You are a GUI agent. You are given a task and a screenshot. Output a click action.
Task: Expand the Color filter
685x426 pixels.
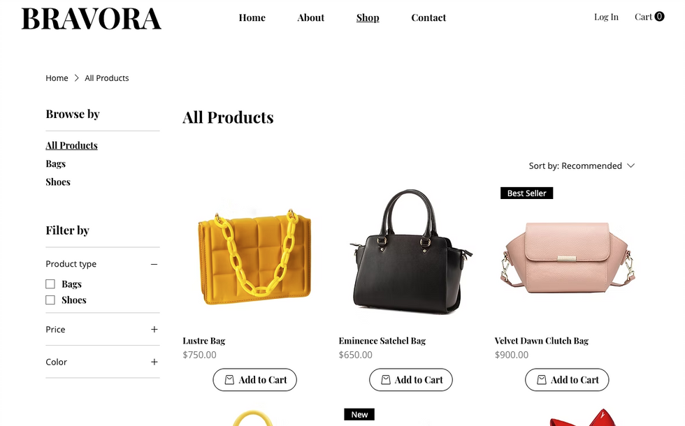pyautogui.click(x=154, y=362)
